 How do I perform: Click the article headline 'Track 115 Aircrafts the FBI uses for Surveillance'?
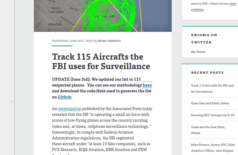click(x=101, y=61)
